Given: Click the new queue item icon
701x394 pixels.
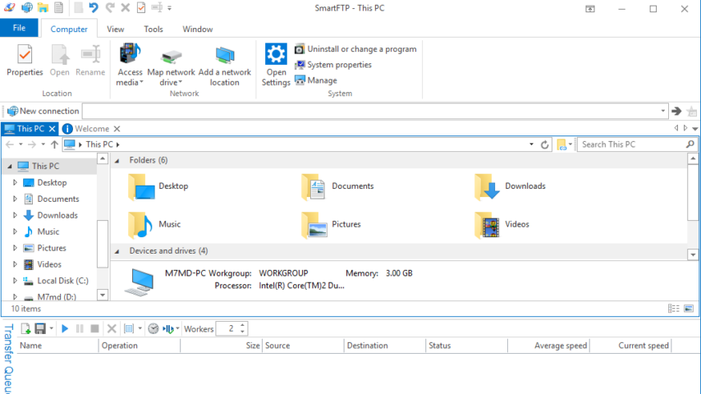Looking at the screenshot, I should tap(25, 328).
